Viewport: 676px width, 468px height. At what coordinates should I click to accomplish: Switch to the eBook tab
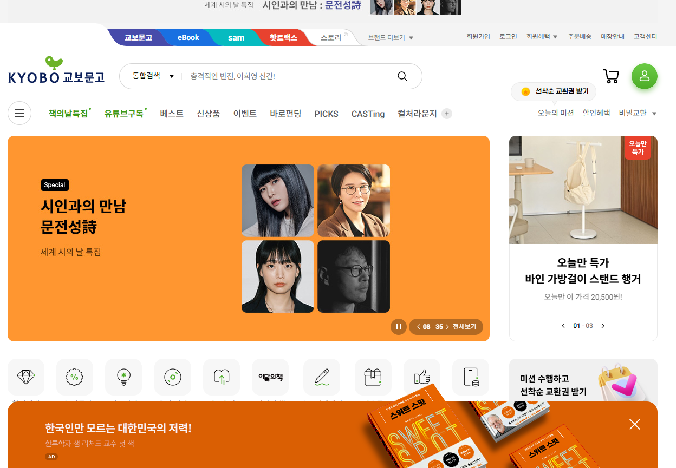[188, 38]
